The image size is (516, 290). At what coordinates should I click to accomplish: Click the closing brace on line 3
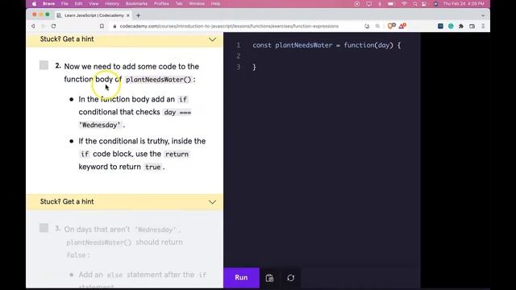[x=254, y=67]
